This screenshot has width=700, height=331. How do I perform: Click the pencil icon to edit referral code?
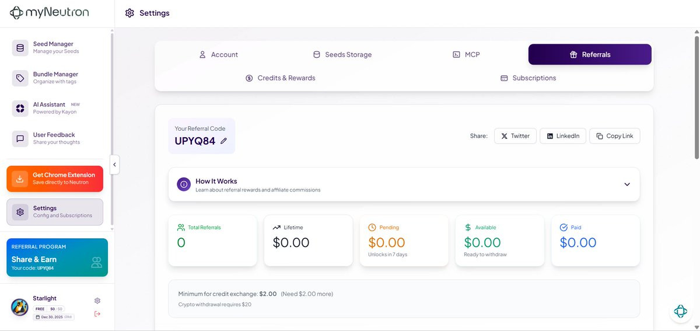[223, 141]
